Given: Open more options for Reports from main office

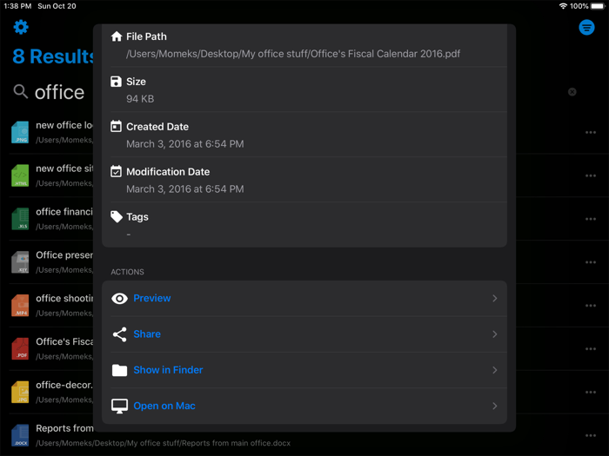Looking at the screenshot, I should click(x=591, y=435).
